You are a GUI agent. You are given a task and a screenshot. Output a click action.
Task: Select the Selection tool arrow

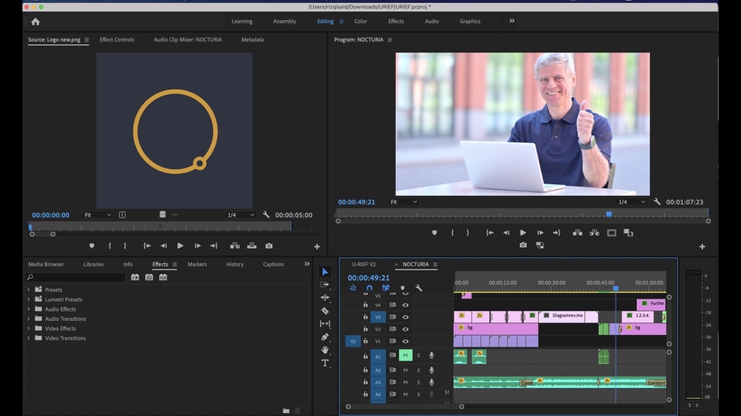325,272
